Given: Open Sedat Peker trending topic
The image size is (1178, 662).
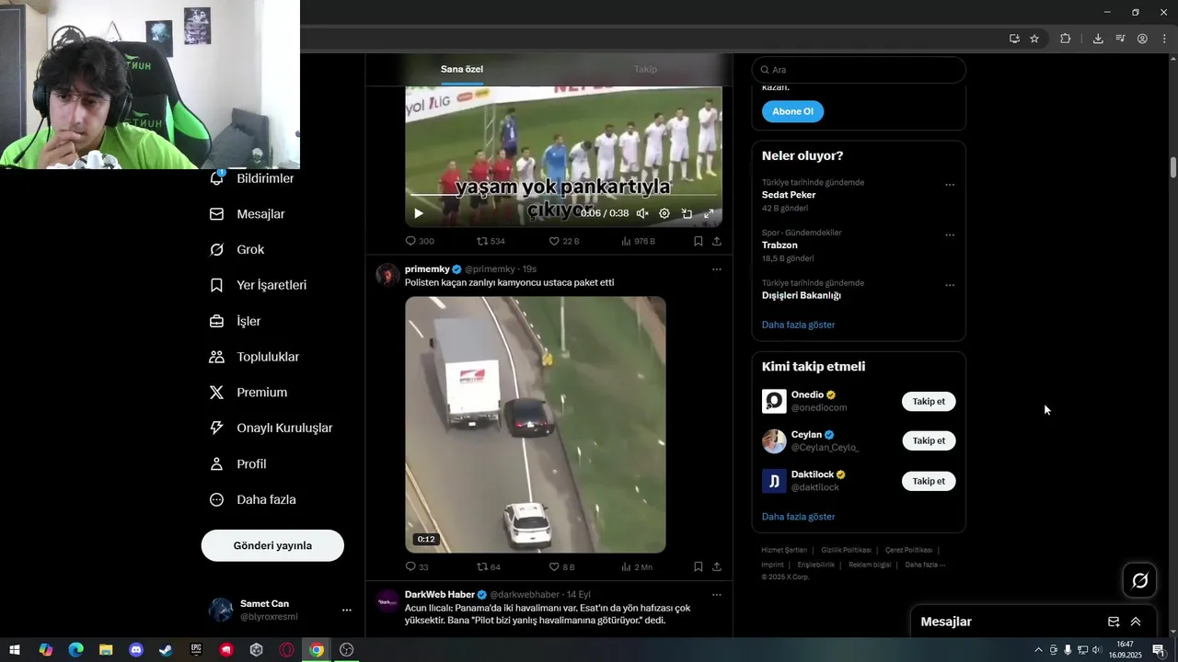Looking at the screenshot, I should tap(789, 195).
